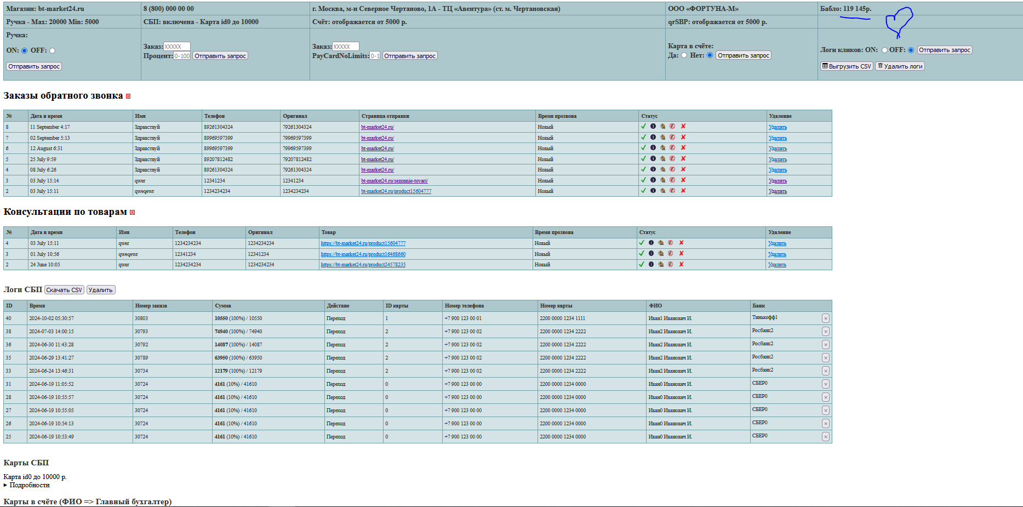Select Ручка OFF radio button
Image resolution: width=1023 pixels, height=507 pixels.
point(53,51)
